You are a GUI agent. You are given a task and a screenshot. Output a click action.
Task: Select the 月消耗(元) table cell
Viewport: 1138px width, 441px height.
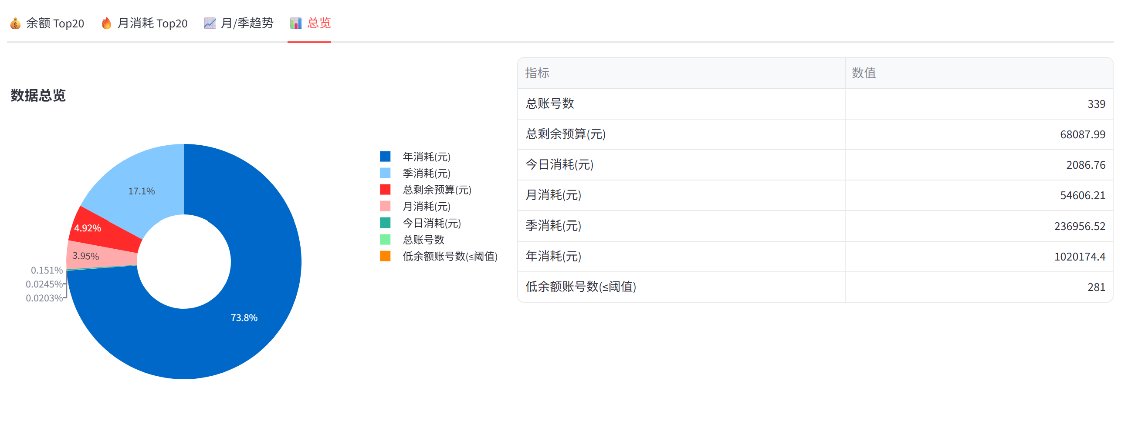pyautogui.click(x=681, y=195)
